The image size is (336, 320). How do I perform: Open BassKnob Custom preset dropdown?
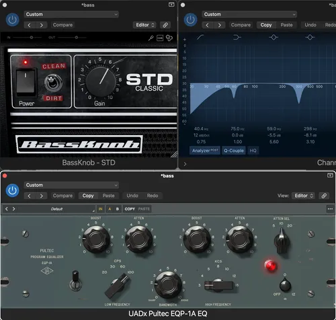pos(71,14)
